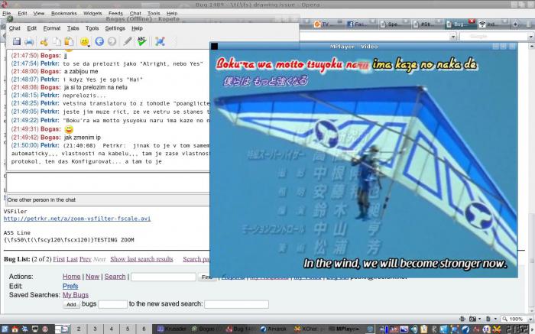
Task: Click the Copy icon in Kopete toolbar
Action: (57, 41)
